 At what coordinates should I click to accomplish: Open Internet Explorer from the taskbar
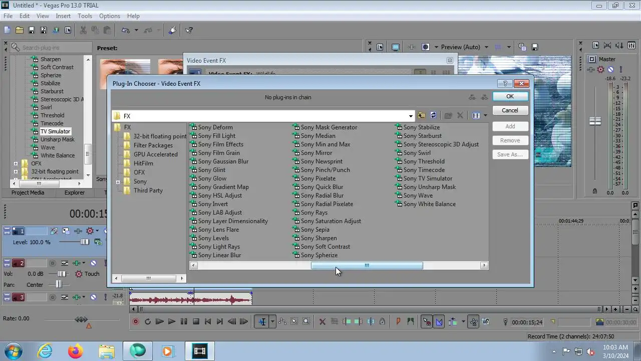pyautogui.click(x=45, y=351)
